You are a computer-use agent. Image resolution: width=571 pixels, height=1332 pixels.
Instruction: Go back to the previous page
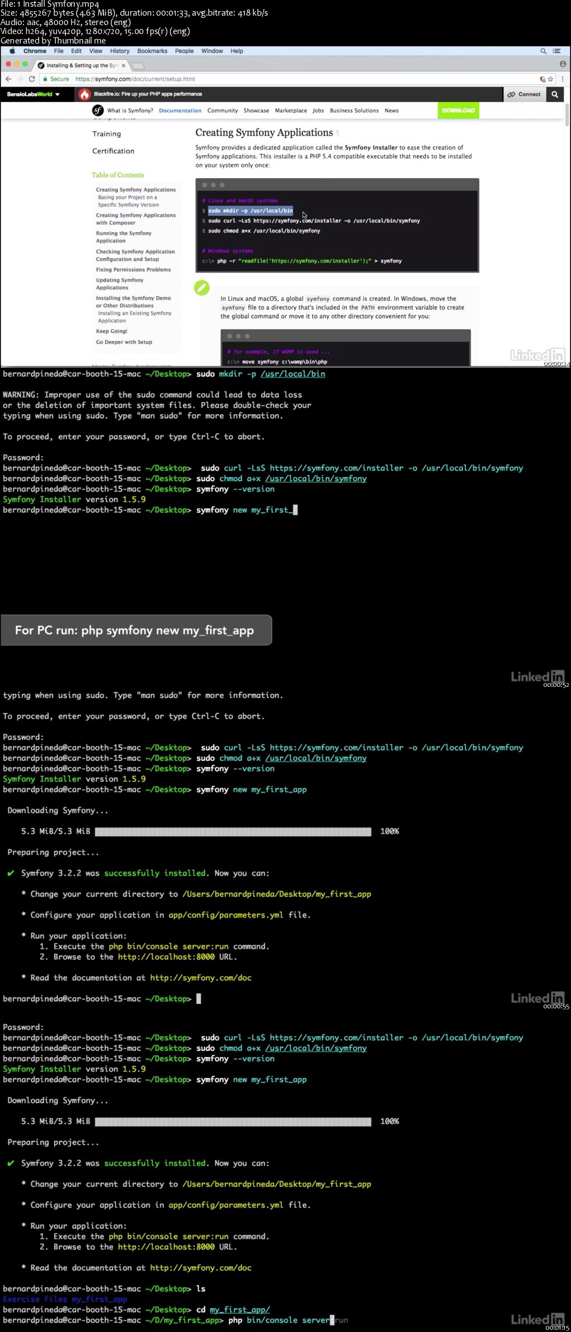pyautogui.click(x=8, y=79)
